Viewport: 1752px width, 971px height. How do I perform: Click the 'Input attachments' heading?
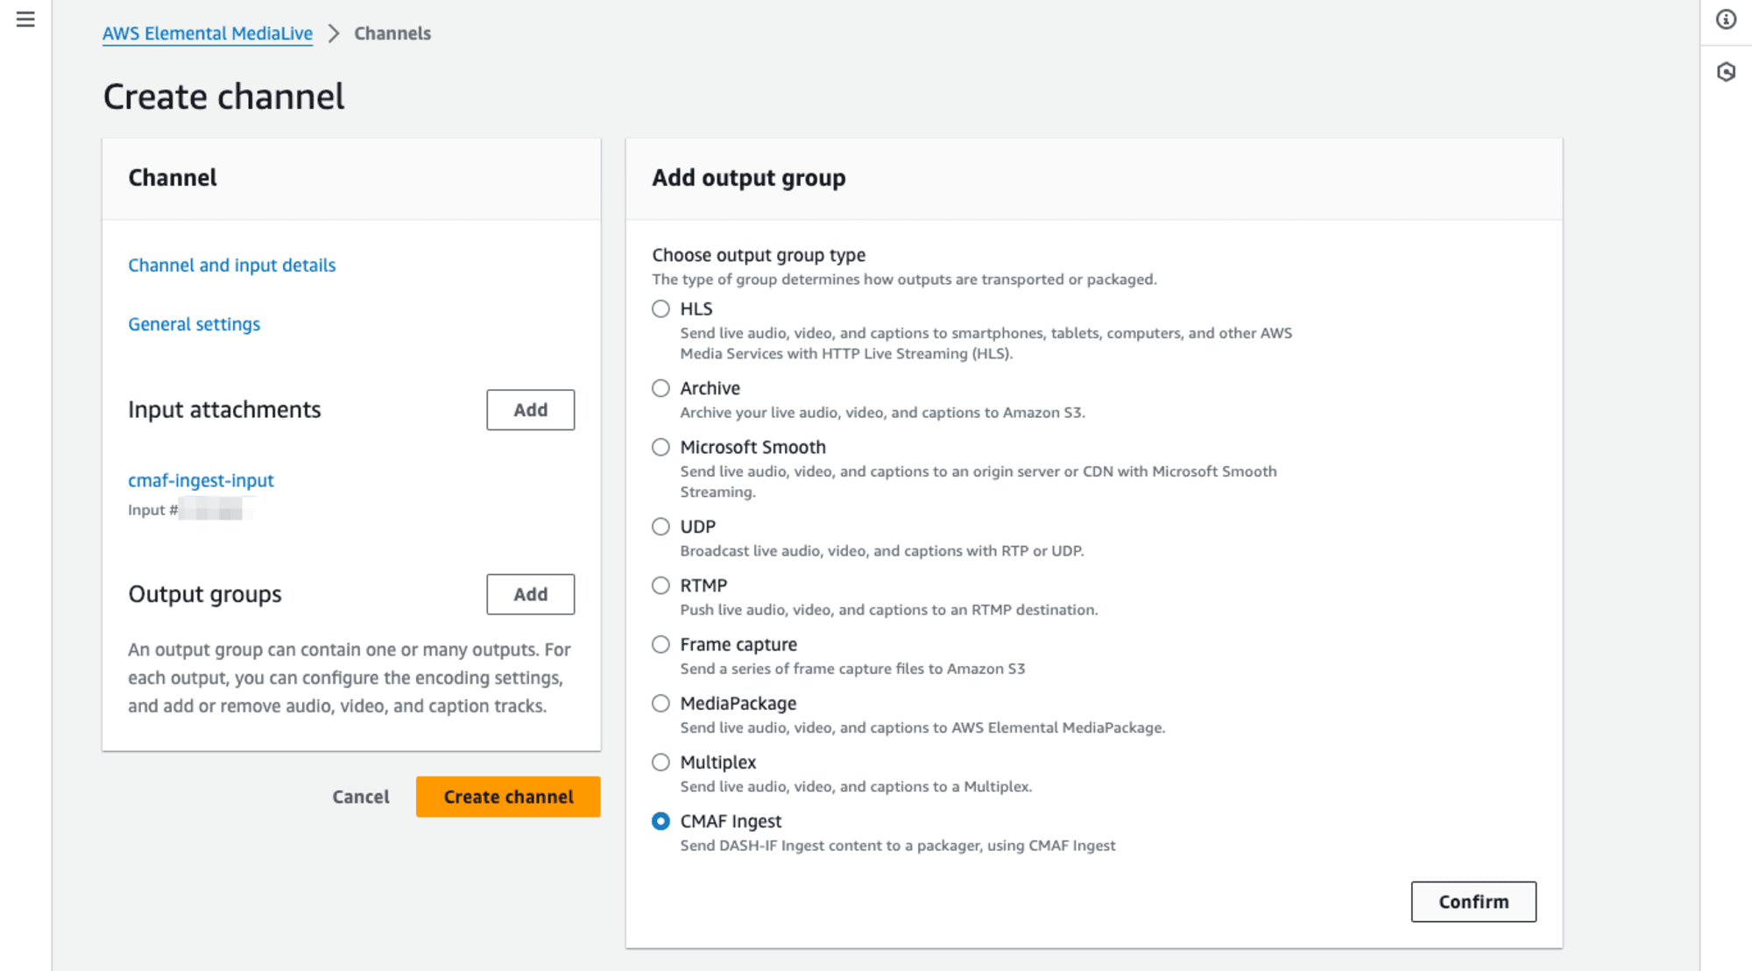click(224, 409)
